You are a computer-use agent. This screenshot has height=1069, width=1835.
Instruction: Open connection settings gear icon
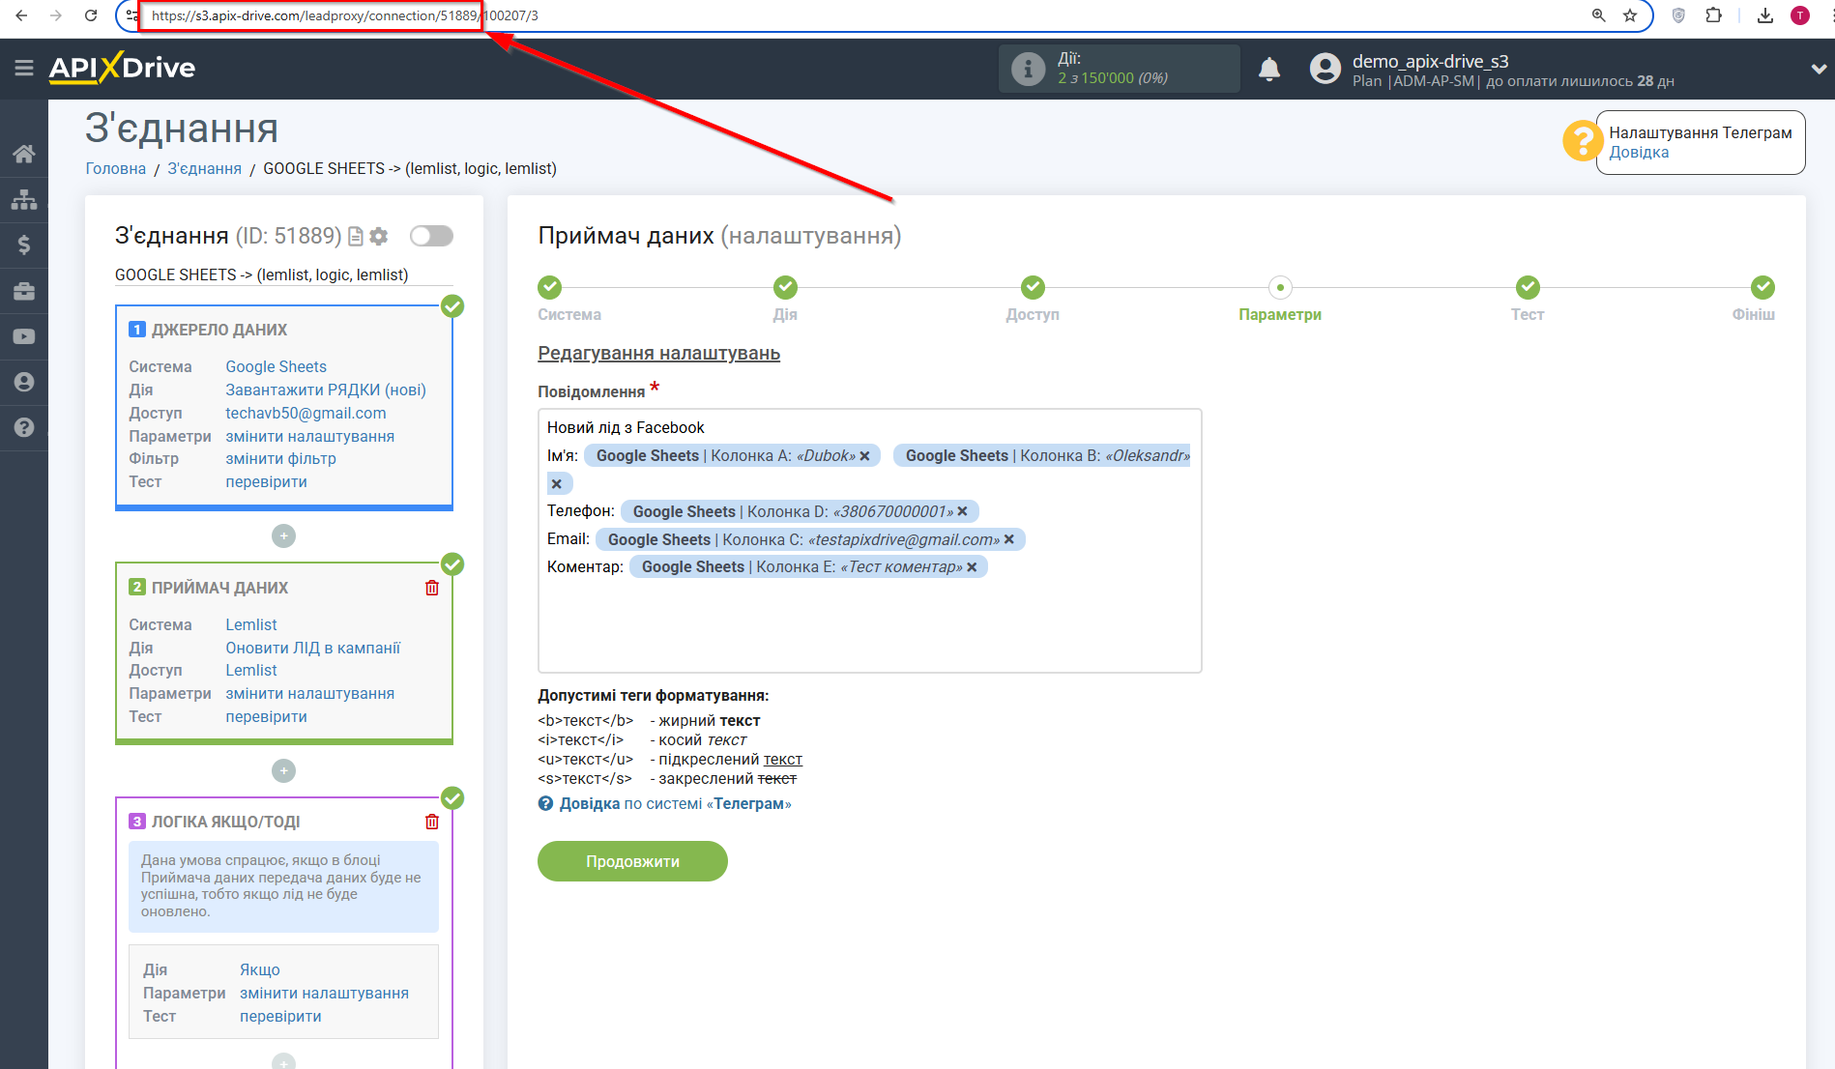[x=379, y=236]
